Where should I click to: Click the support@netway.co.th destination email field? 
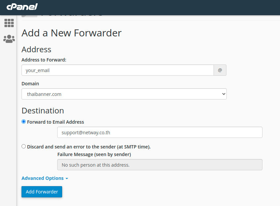tap(160, 132)
